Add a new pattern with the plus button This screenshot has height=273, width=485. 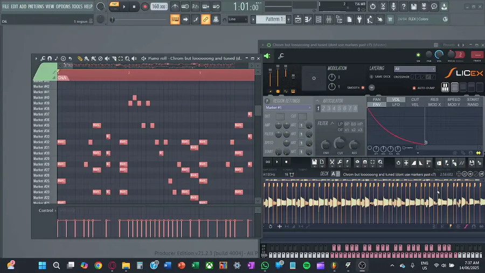click(288, 19)
